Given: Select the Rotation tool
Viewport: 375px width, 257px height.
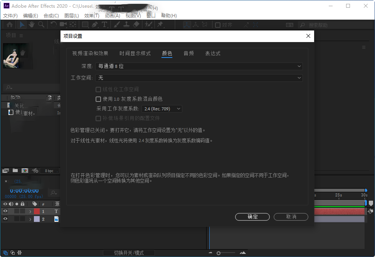Looking at the screenshot, I should [54, 24].
